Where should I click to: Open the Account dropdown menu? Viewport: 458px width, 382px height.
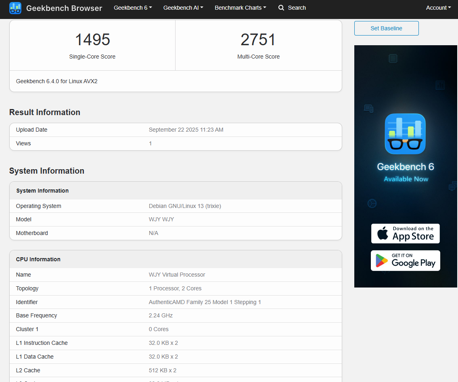pos(439,8)
